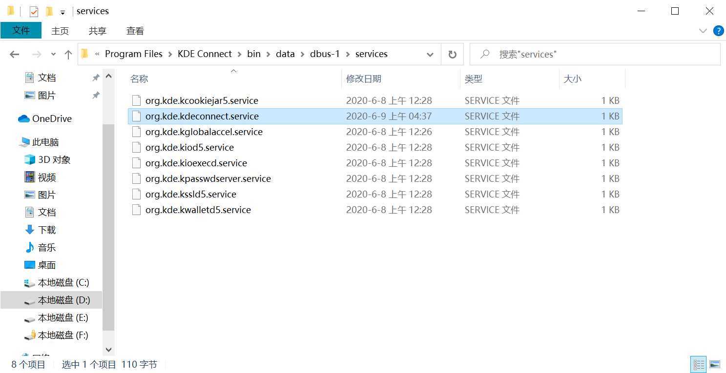Image resolution: width=726 pixels, height=373 pixels.
Task: Click the file icon of org.kde.kwalletd5.service
Action: pos(136,210)
